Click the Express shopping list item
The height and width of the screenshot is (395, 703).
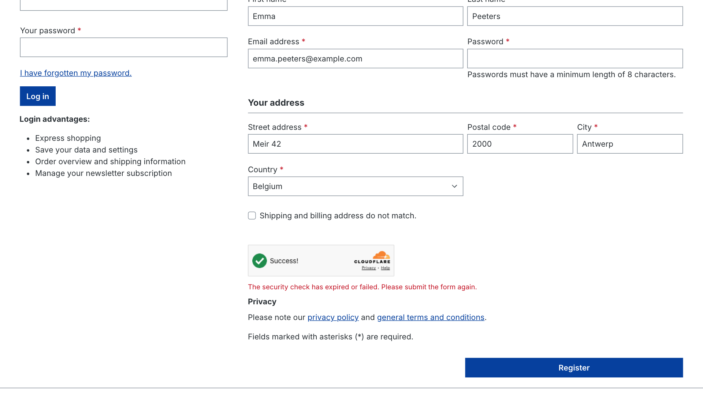coord(68,138)
